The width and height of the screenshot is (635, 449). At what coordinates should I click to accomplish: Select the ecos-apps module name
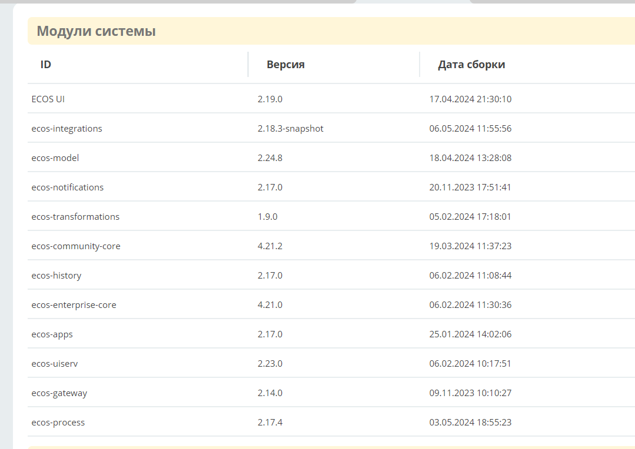tap(52, 334)
